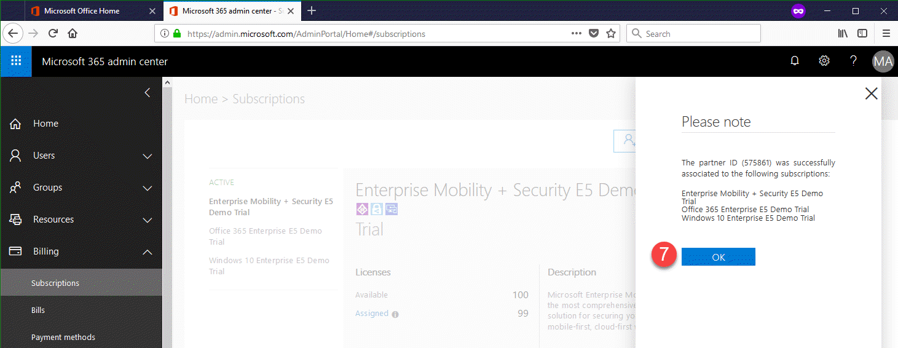Image resolution: width=898 pixels, height=348 pixels.
Task: Go back in browser history
Action: 14,33
